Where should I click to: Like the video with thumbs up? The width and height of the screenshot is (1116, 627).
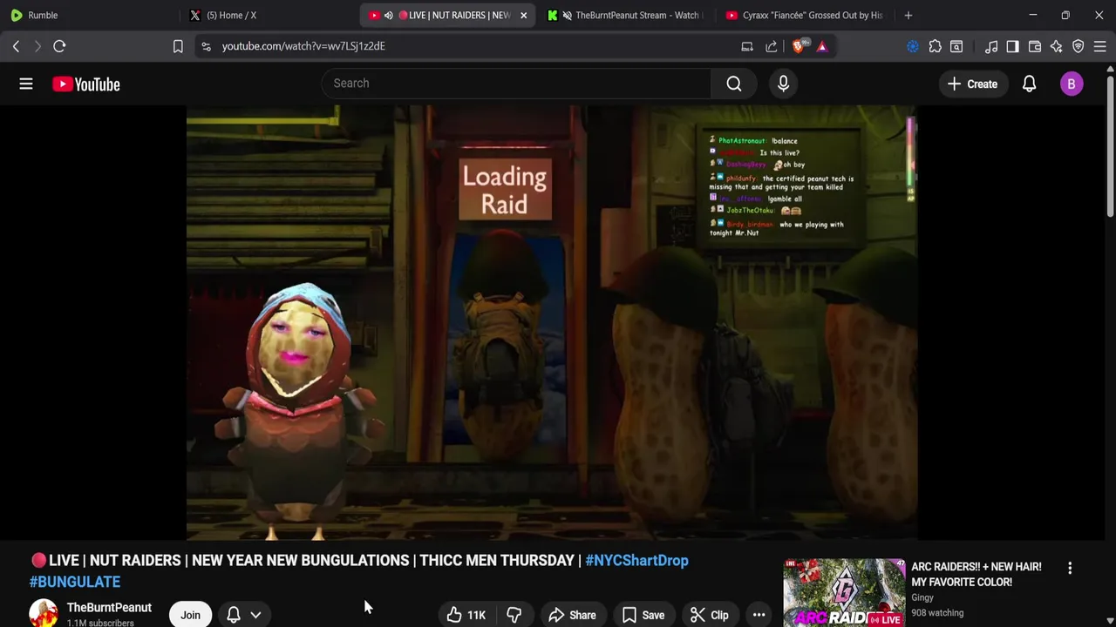click(x=466, y=615)
